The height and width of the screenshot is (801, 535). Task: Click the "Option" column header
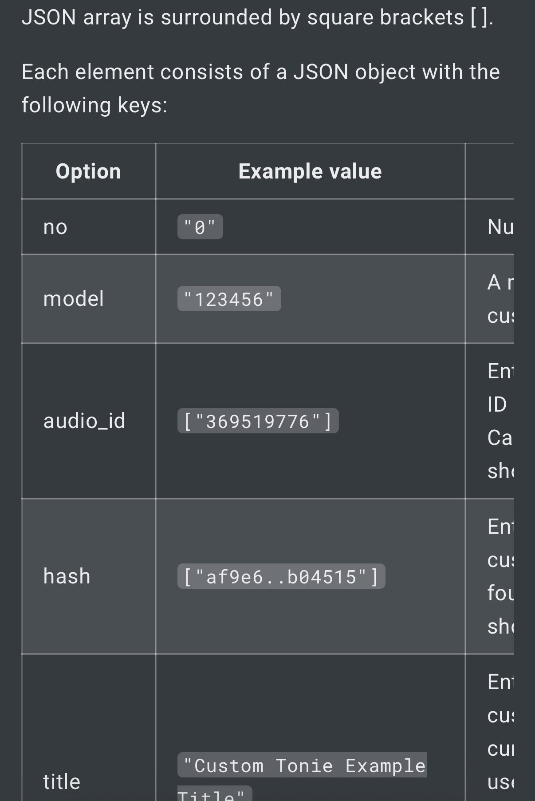[88, 171]
